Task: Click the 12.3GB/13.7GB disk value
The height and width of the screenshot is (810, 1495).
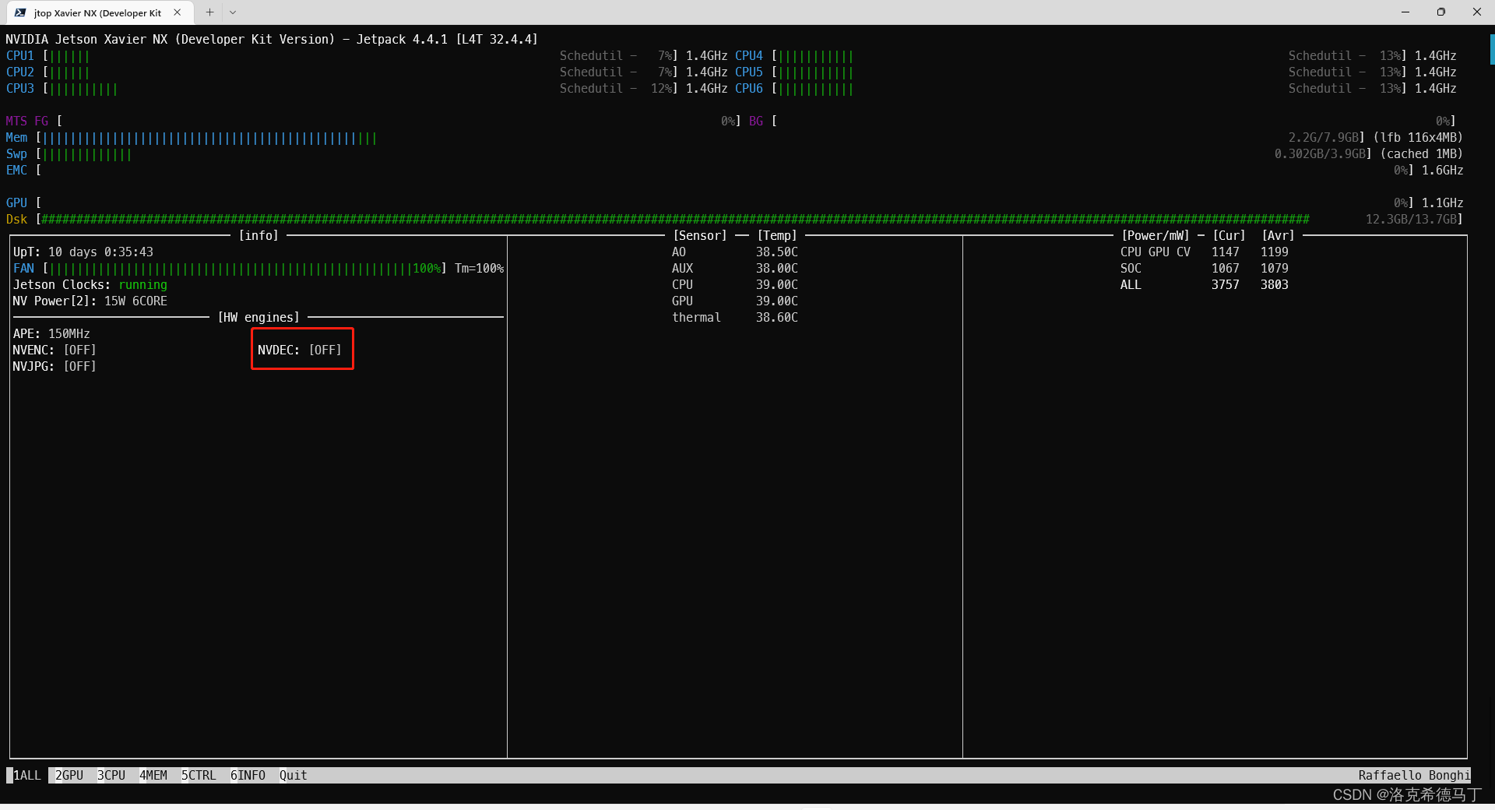Action: point(1412,220)
